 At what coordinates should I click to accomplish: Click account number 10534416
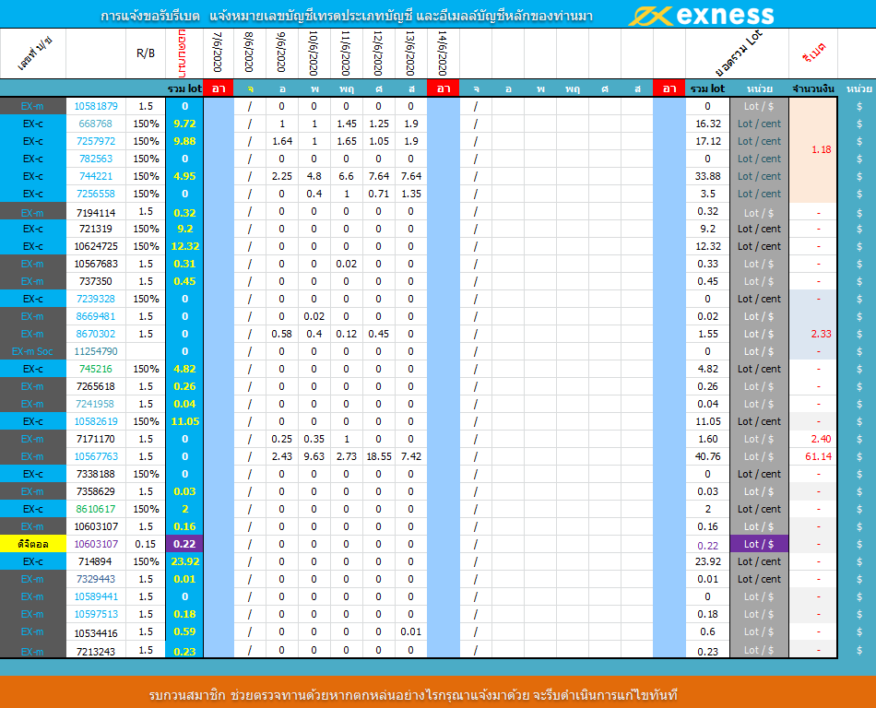coord(96,633)
